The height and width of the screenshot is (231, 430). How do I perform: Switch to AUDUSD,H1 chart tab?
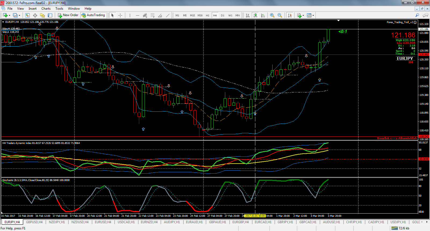[332, 222]
